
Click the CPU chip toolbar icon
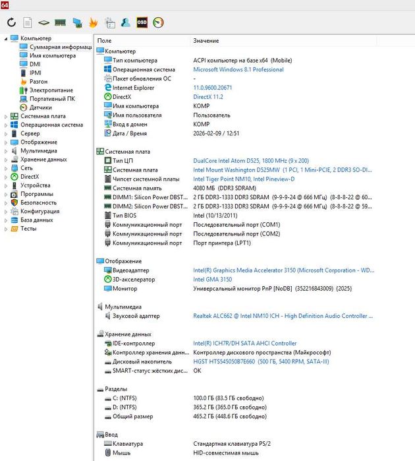(x=43, y=22)
